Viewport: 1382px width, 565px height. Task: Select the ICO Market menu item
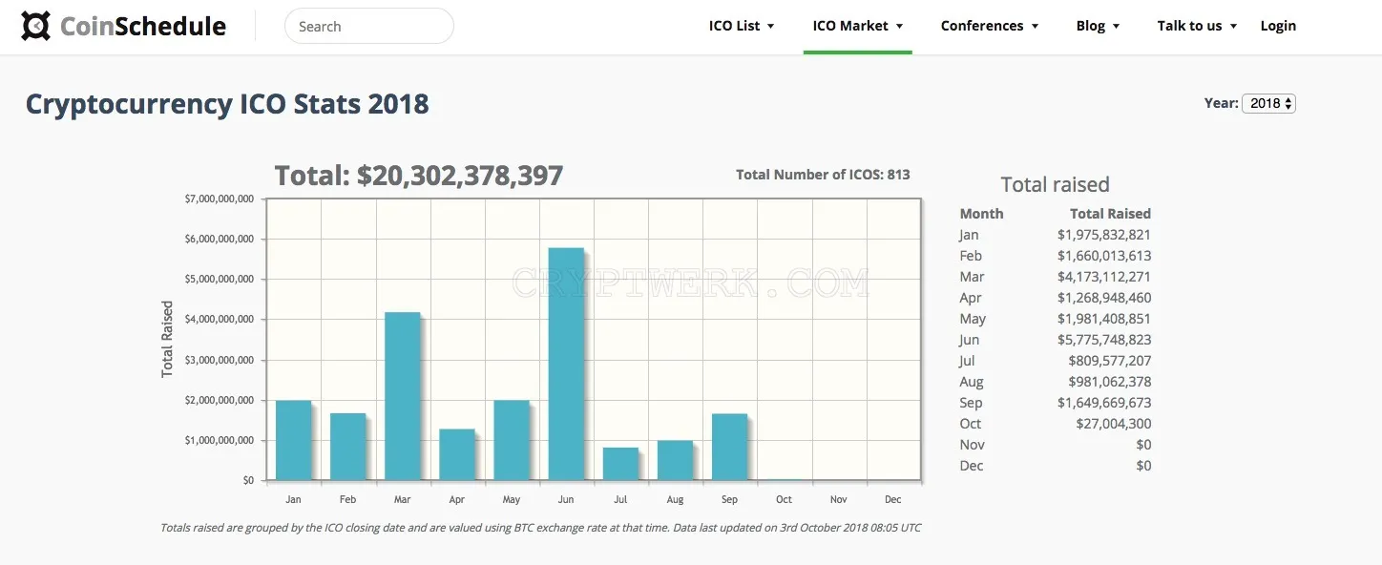click(850, 26)
